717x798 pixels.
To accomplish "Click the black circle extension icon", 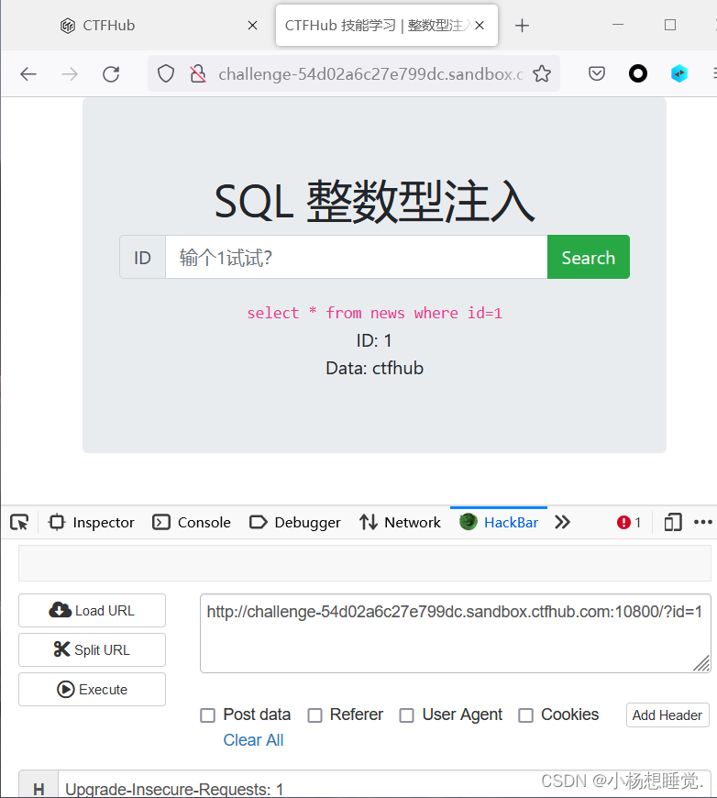I will [x=637, y=74].
